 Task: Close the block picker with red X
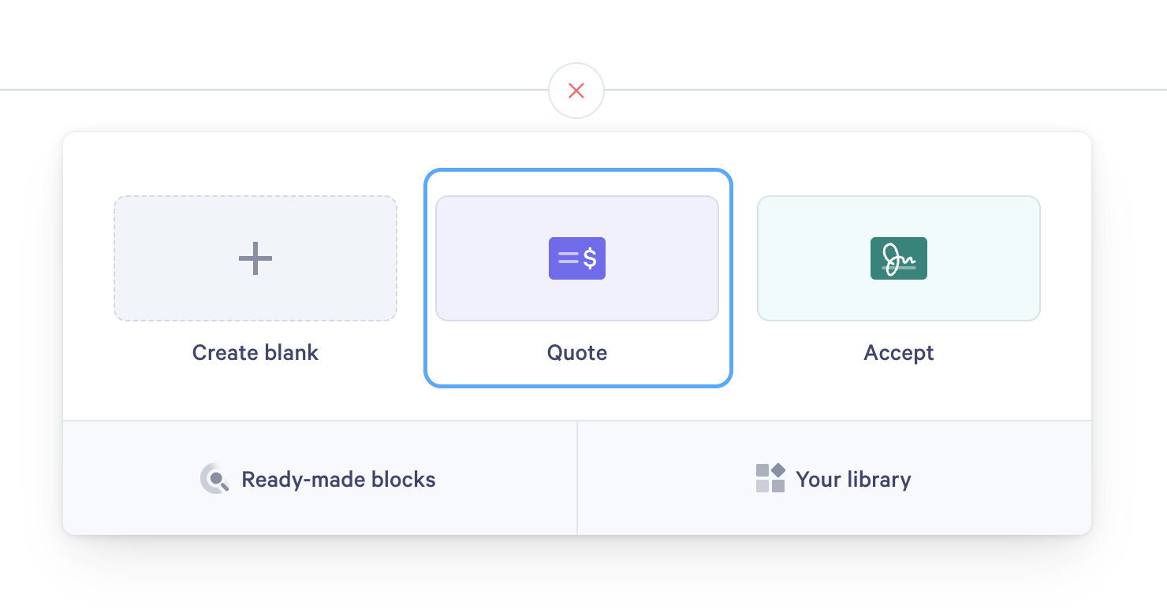[576, 91]
